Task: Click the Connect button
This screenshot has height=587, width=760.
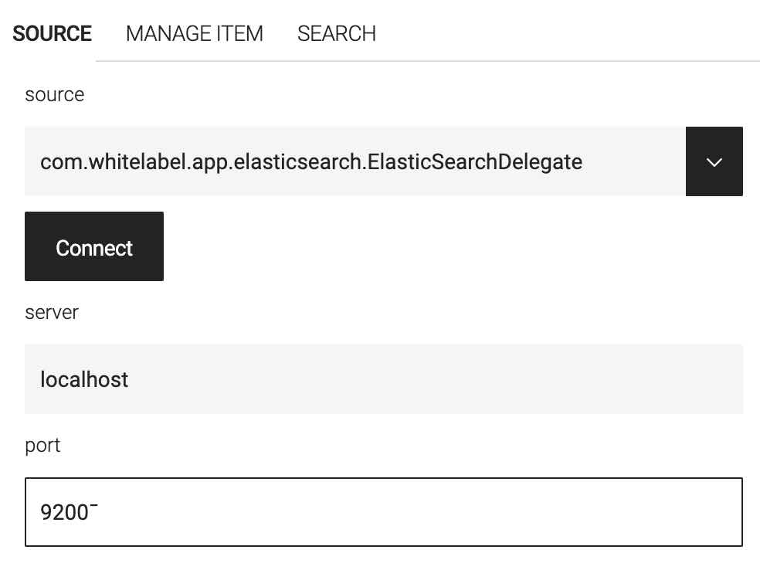Action: coord(94,246)
